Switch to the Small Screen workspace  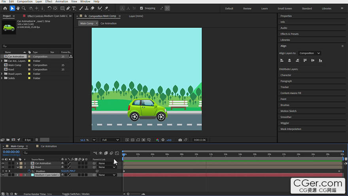pos(285,8)
